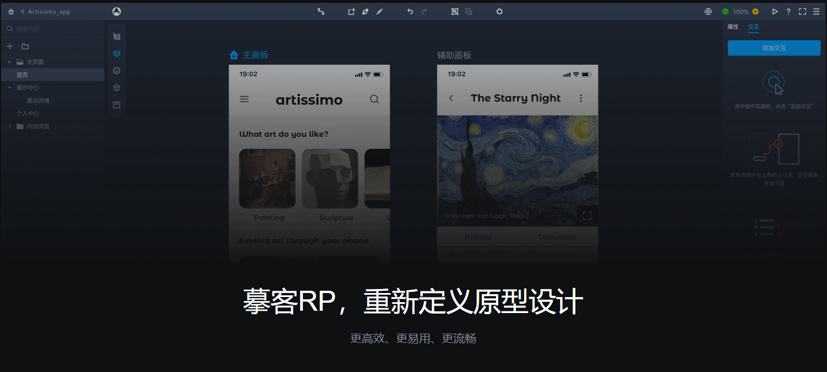Click the 添加交互 button
This screenshot has width=827, height=372.
tap(774, 48)
